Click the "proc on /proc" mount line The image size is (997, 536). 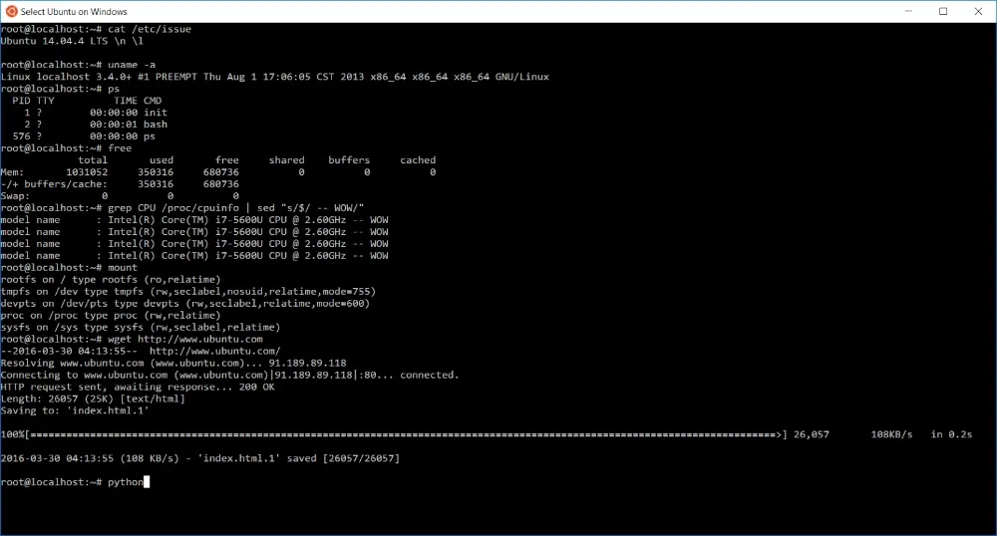coord(111,316)
